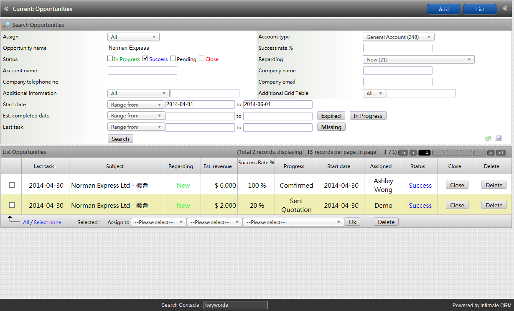Click the $ 6,000 estimated revenue cell
514x311 pixels.
tap(219, 185)
